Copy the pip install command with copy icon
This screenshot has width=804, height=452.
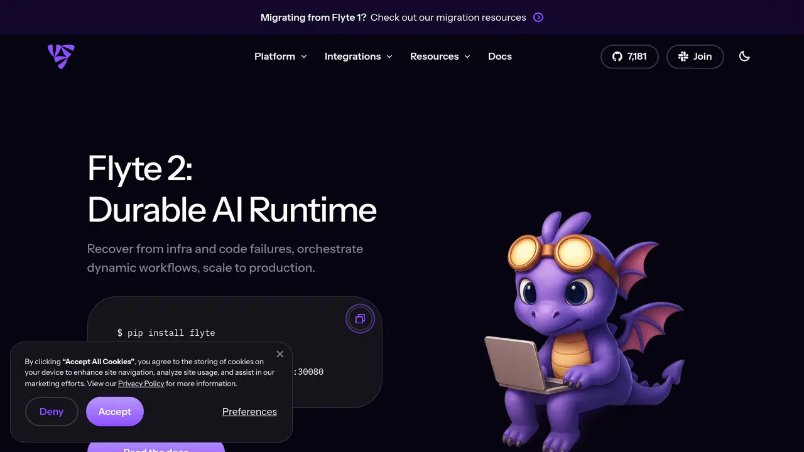click(x=360, y=319)
